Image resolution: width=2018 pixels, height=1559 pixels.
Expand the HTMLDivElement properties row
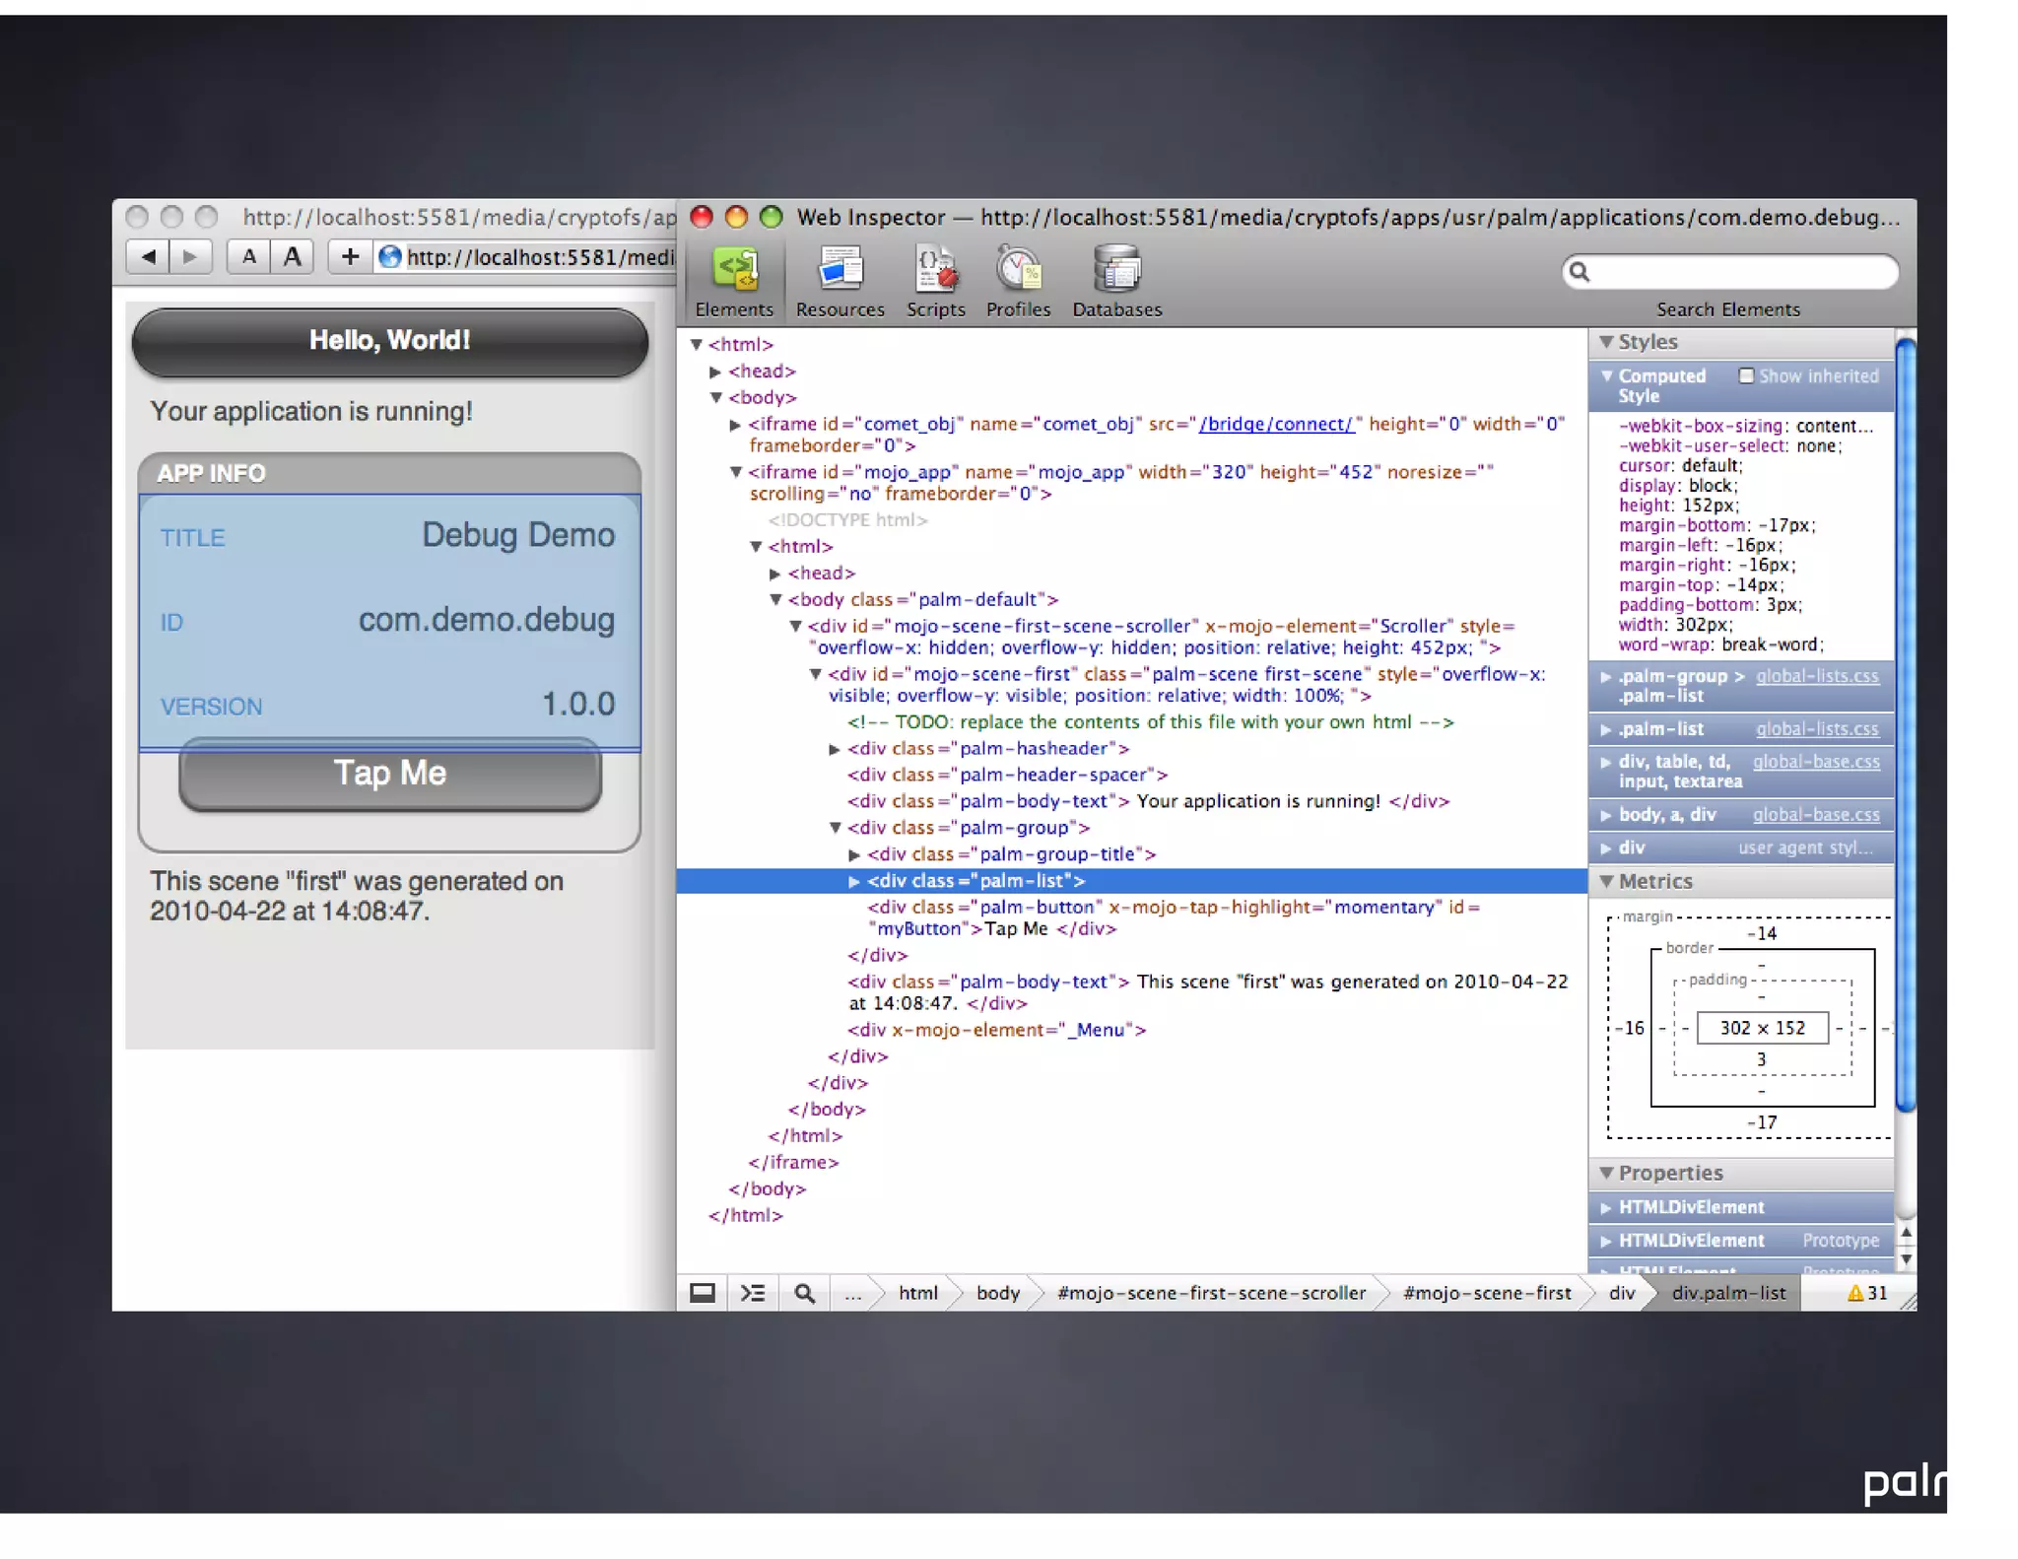click(1607, 1207)
